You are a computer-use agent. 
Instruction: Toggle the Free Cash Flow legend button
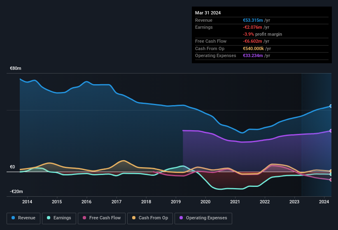(102, 218)
